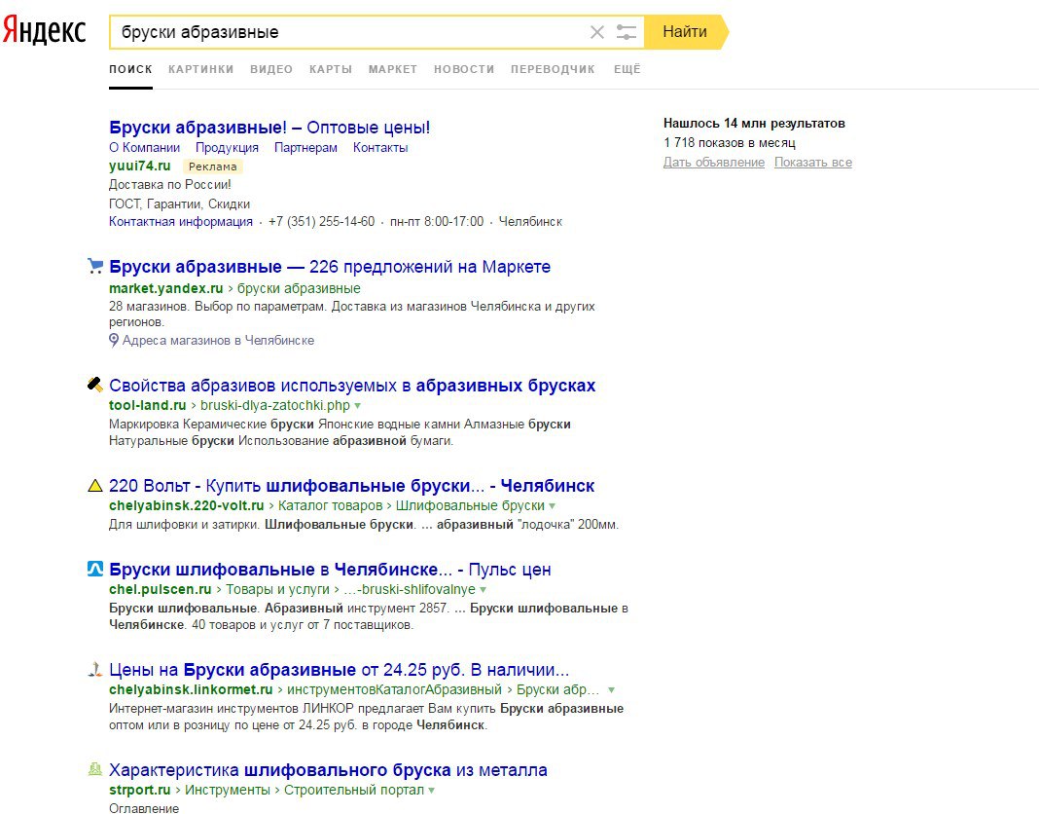
Task: Click the Market shopping cart favicon
Action: 94,266
